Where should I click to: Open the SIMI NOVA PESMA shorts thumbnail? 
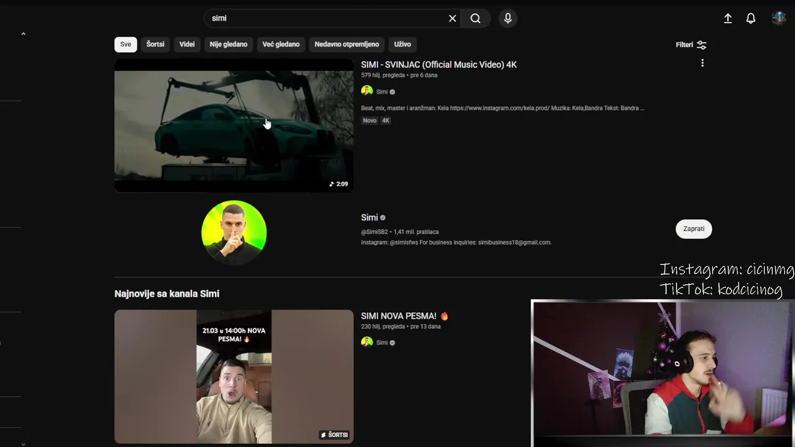point(234,377)
